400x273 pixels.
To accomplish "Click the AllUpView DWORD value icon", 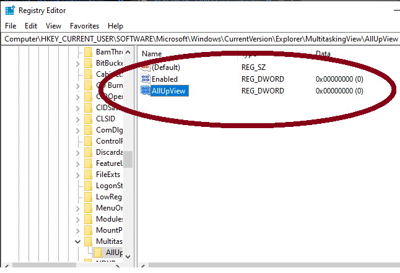I will 146,90.
